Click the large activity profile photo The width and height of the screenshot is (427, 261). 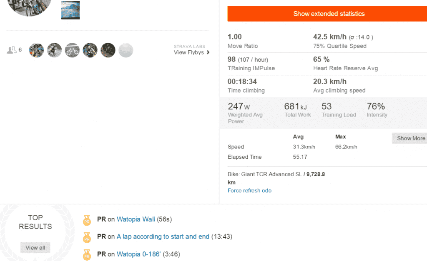coord(29,6)
